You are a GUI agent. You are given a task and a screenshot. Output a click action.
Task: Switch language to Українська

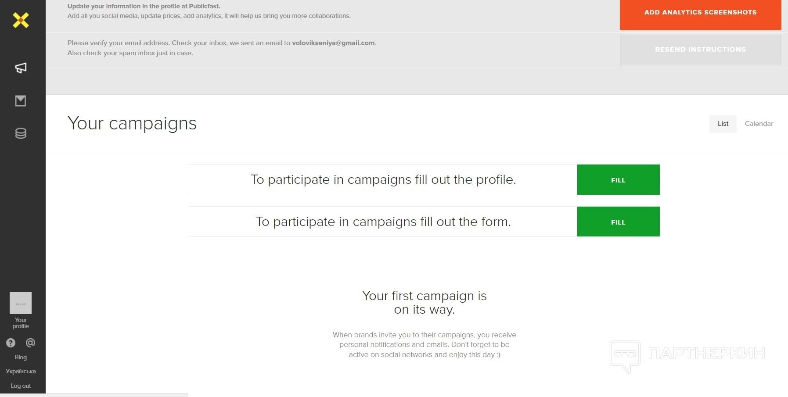point(21,372)
